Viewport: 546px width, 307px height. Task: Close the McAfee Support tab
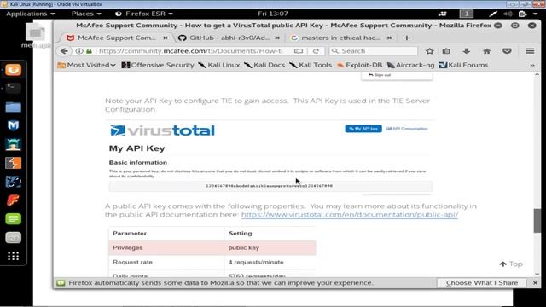click(x=166, y=38)
